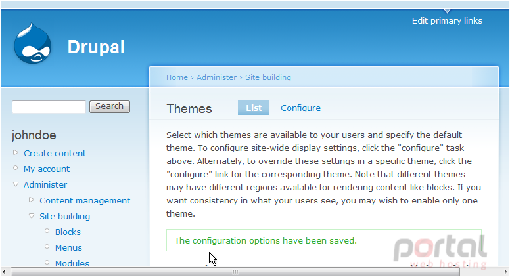
Task: Open the Drupal site name link
Action: [x=96, y=47]
